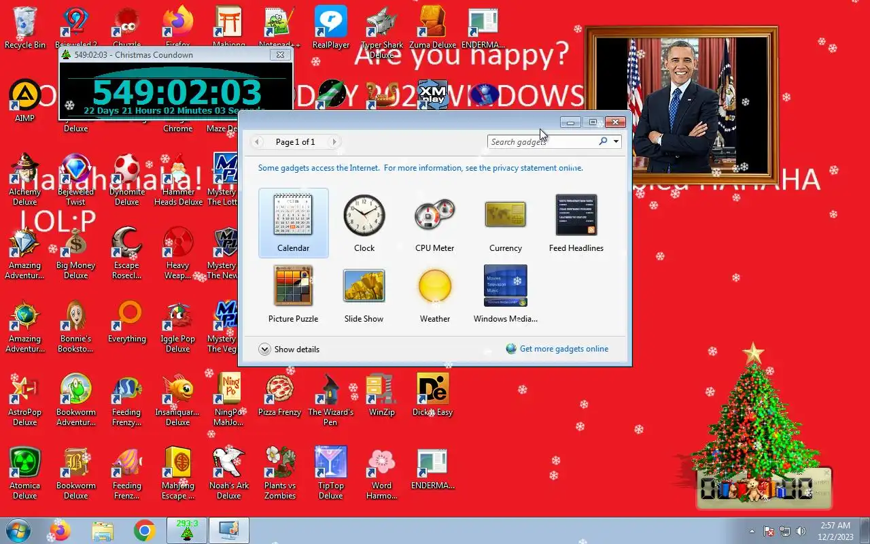Select Heavy Weapon desktop shortcut
The width and height of the screenshot is (870, 544).
(x=178, y=252)
